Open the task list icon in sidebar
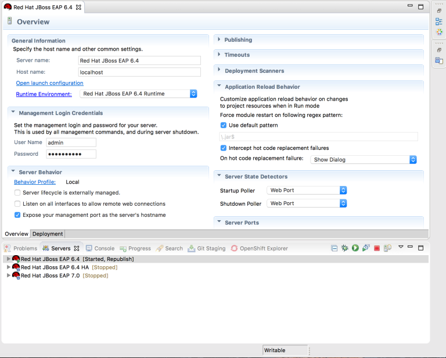This screenshot has width=446, height=358. 439,60
